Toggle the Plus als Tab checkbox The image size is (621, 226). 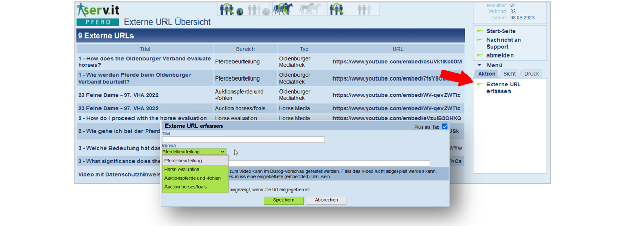tap(445, 126)
